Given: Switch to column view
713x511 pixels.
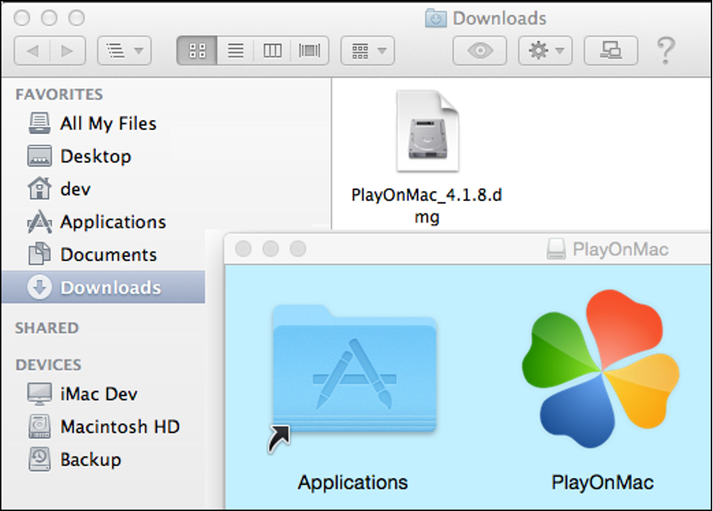Looking at the screenshot, I should click(272, 51).
